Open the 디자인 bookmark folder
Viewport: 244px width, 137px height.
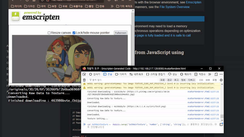pos(29,6)
